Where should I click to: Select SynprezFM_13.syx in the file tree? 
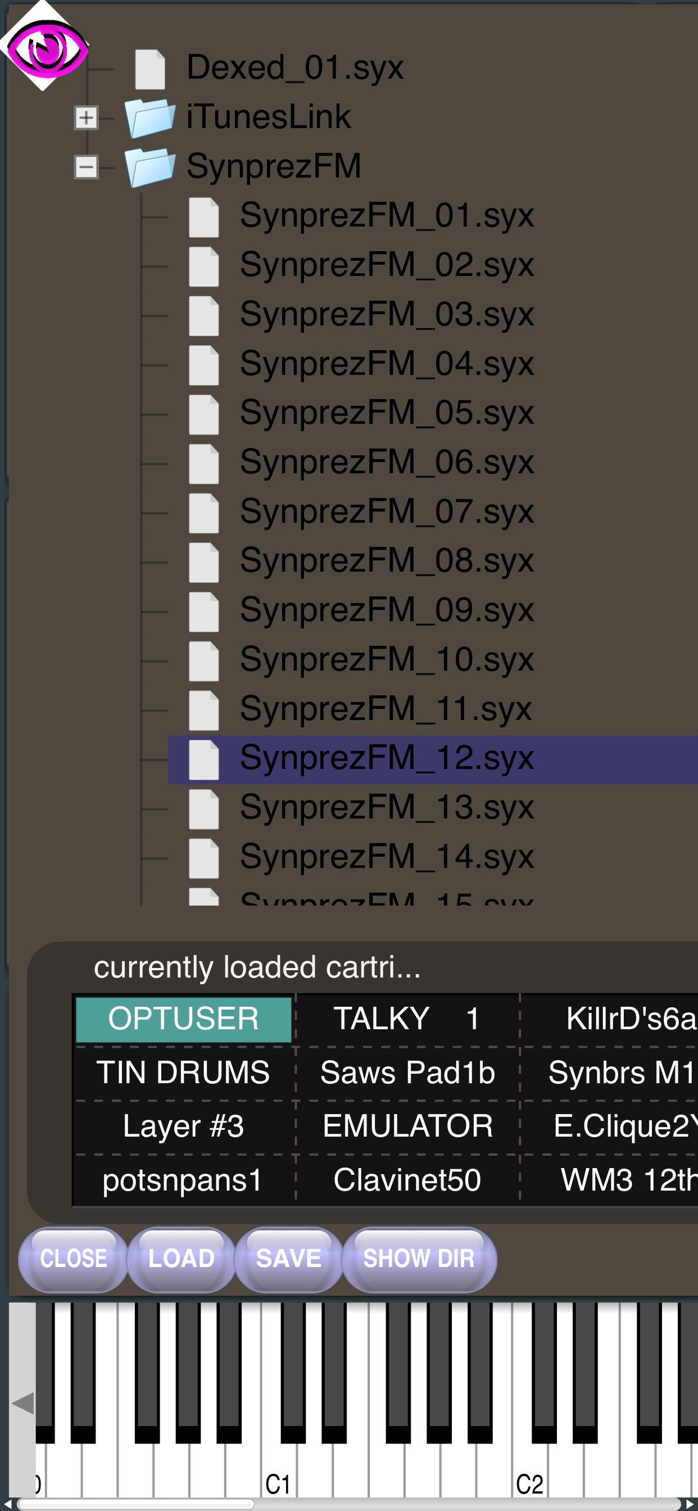[x=387, y=808]
